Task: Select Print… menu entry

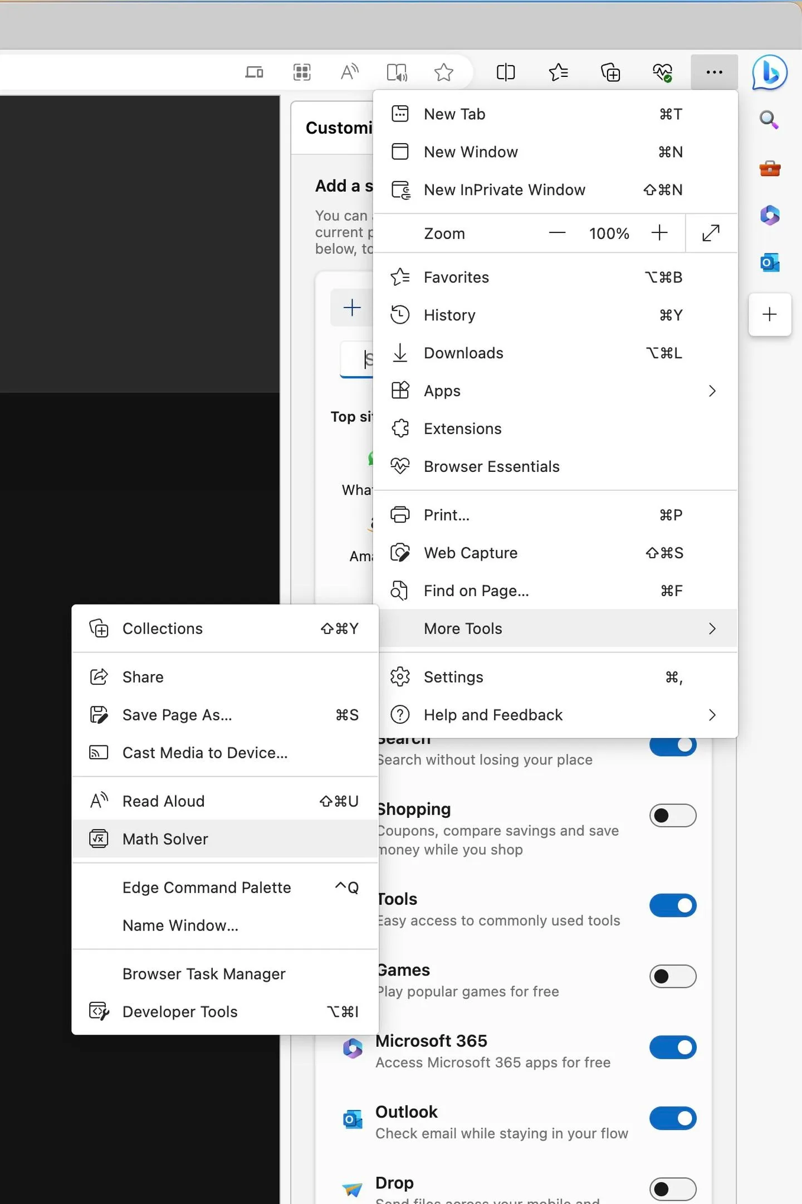Action: coord(555,515)
